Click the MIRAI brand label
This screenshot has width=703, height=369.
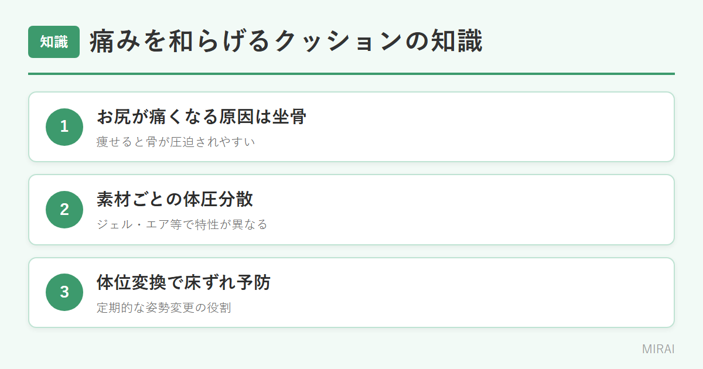(x=658, y=349)
